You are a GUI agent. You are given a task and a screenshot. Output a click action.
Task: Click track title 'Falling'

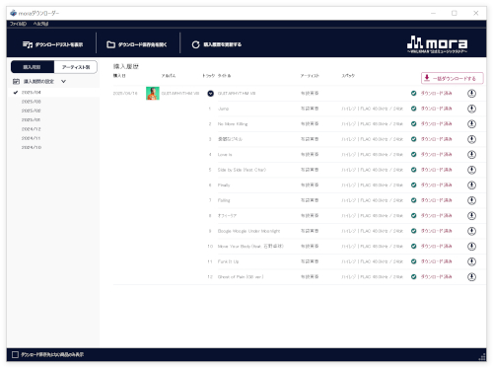[224, 200]
